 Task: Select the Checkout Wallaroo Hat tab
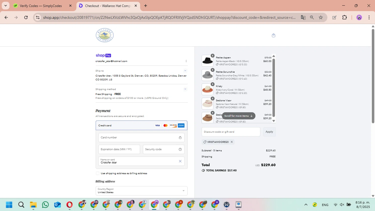(x=107, y=6)
